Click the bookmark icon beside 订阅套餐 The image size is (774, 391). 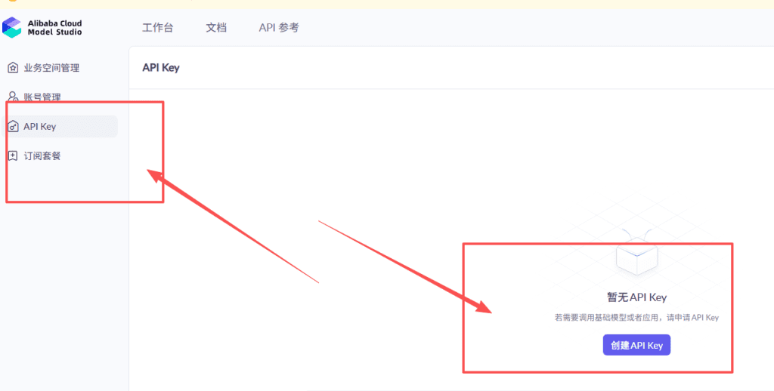(14, 155)
